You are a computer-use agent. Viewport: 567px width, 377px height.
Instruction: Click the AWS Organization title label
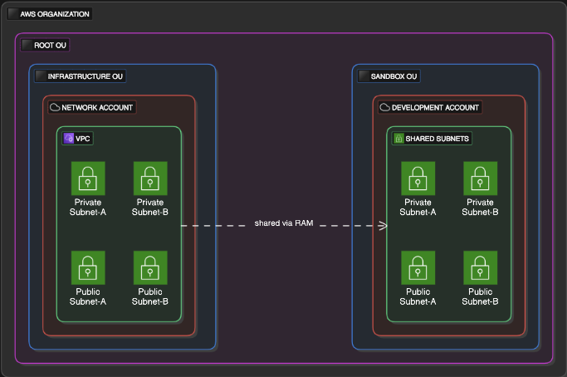click(x=55, y=14)
